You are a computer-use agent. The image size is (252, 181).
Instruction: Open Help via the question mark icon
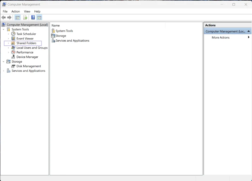point(33,17)
